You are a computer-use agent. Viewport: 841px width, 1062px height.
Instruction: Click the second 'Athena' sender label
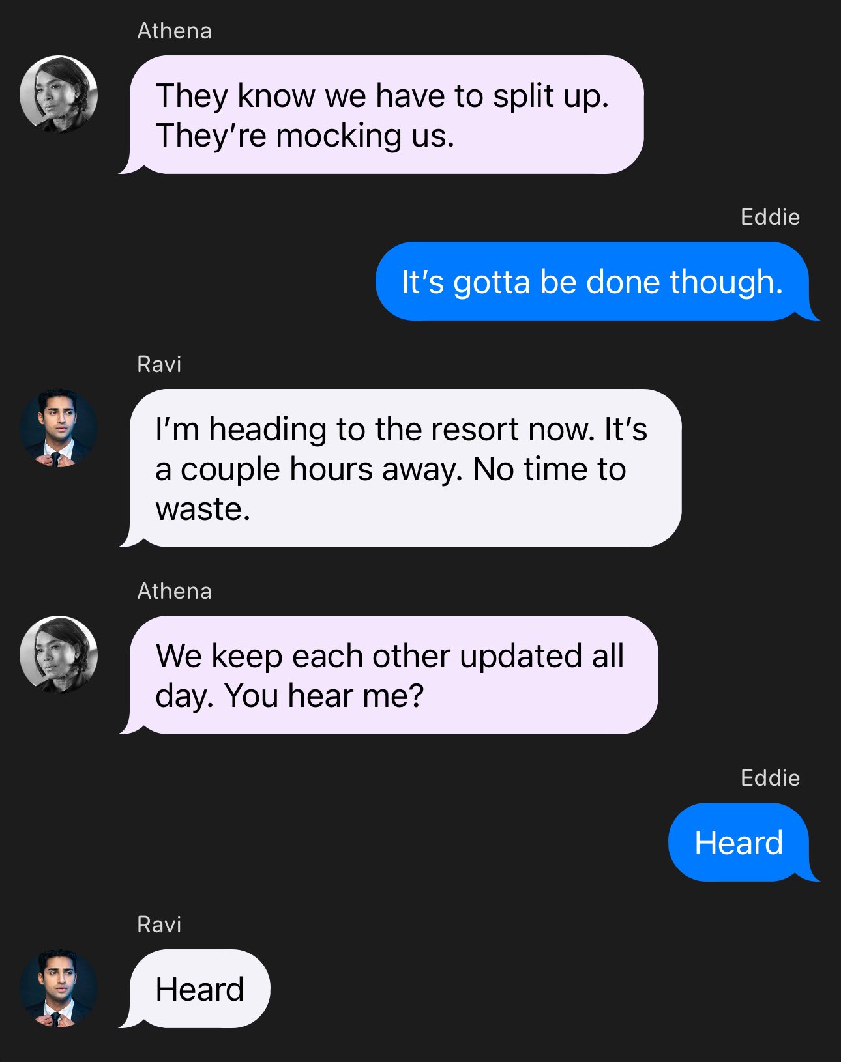(x=174, y=591)
